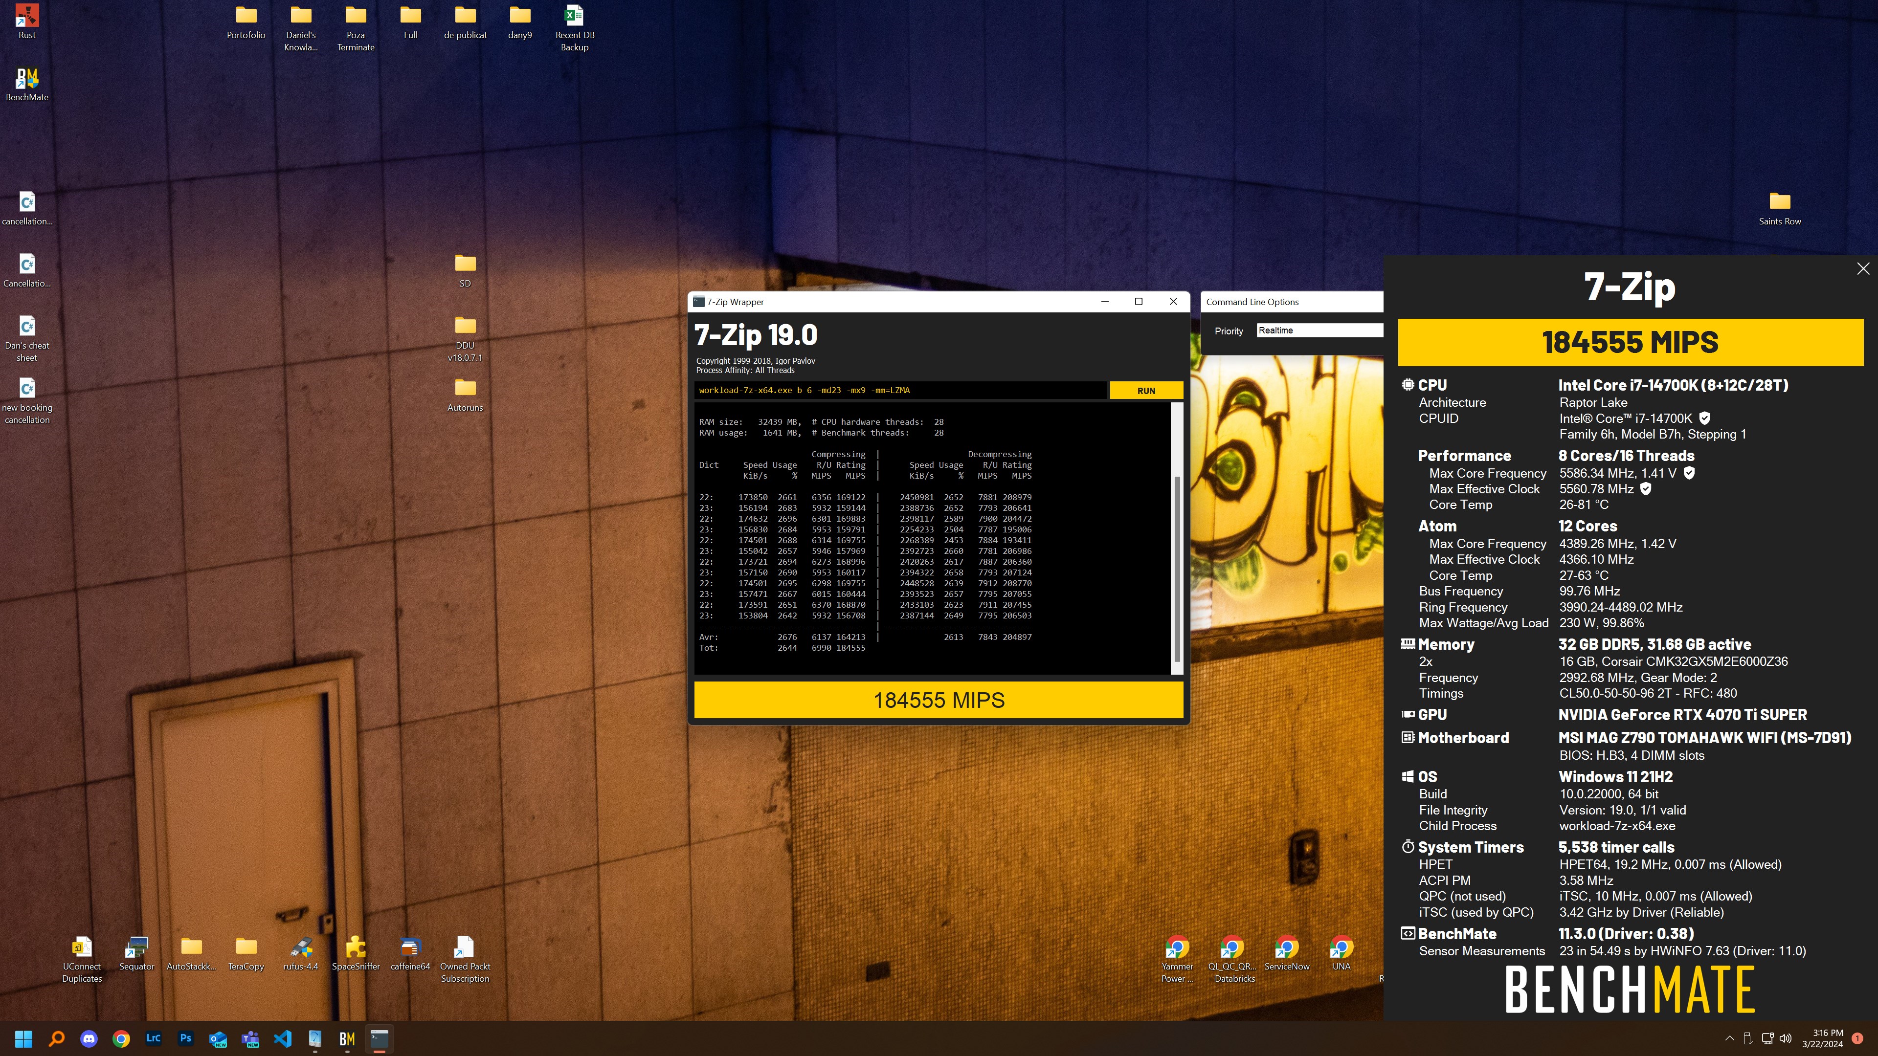Select the new booking cancellation file

pos(27,400)
